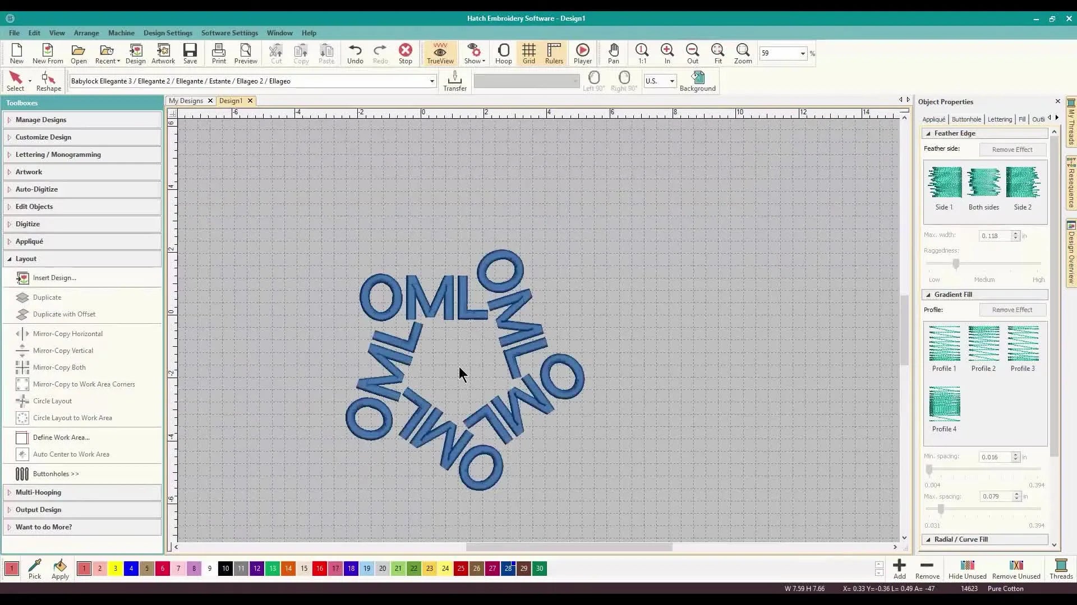Screen dimensions: 1077x605
Task: Click the Print icon
Action: (219, 54)
